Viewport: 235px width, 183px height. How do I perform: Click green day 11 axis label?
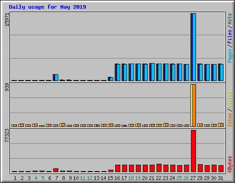[x=83, y=178]
